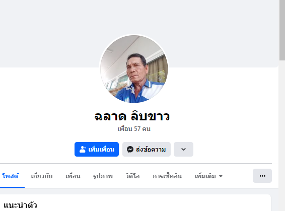Open the three-dots options button
285x211 pixels.
(262, 176)
